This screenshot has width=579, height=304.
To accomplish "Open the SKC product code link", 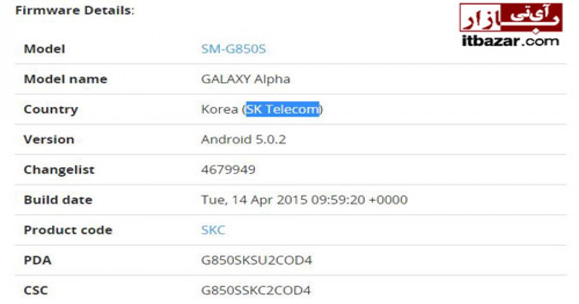I will [x=213, y=230].
